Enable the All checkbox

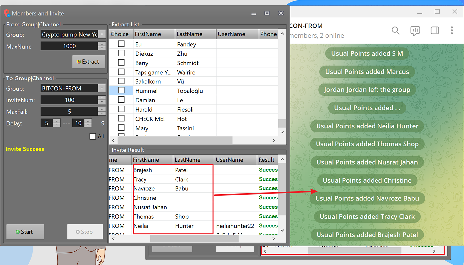(x=93, y=136)
